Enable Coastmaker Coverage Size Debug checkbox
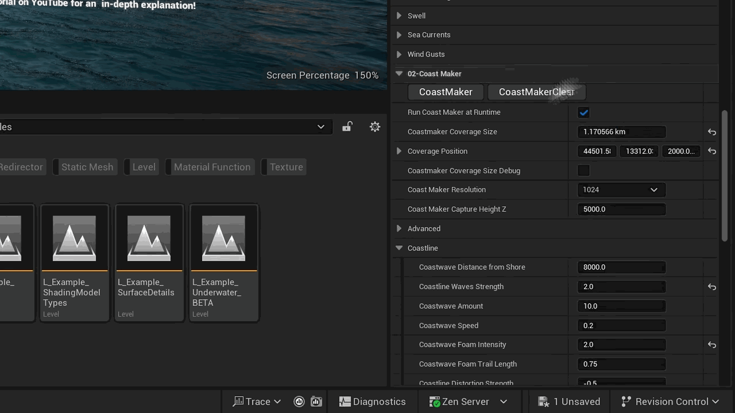This screenshot has width=735, height=413. click(x=583, y=170)
